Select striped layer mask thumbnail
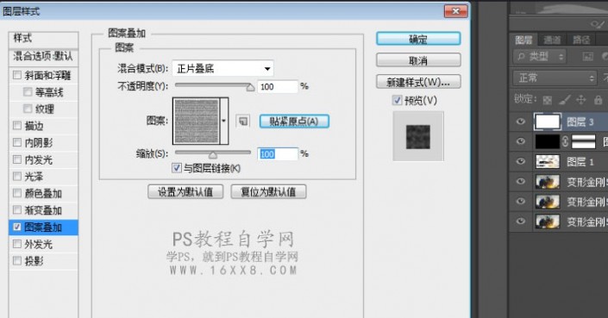This screenshot has height=318, width=608. pyautogui.click(x=583, y=141)
